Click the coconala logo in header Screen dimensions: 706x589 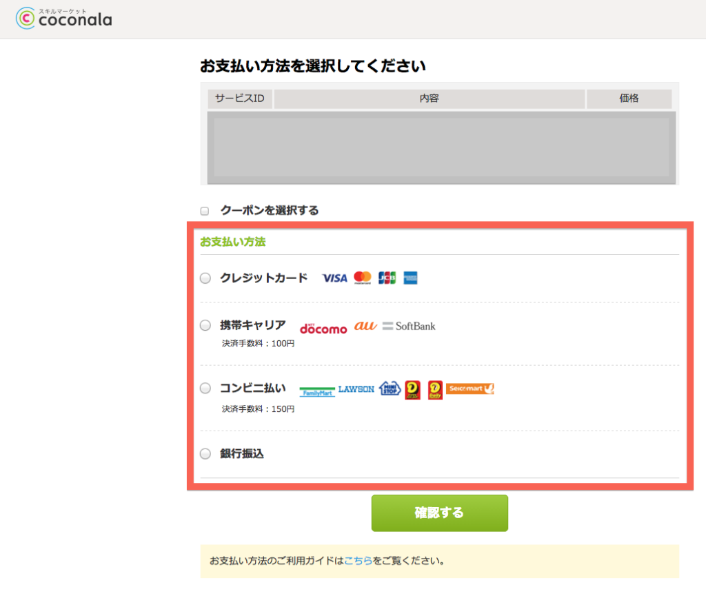tap(63, 18)
